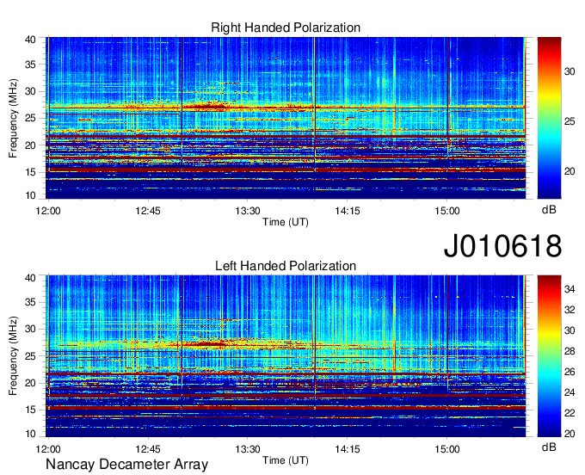The image size is (585, 475).
Task: Click the 12:45 tick of Right Handed plot
Action: pyautogui.click(x=148, y=211)
